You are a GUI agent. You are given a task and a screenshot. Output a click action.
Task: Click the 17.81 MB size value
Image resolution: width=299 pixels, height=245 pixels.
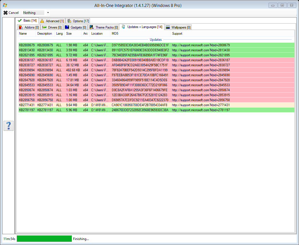point(73,80)
